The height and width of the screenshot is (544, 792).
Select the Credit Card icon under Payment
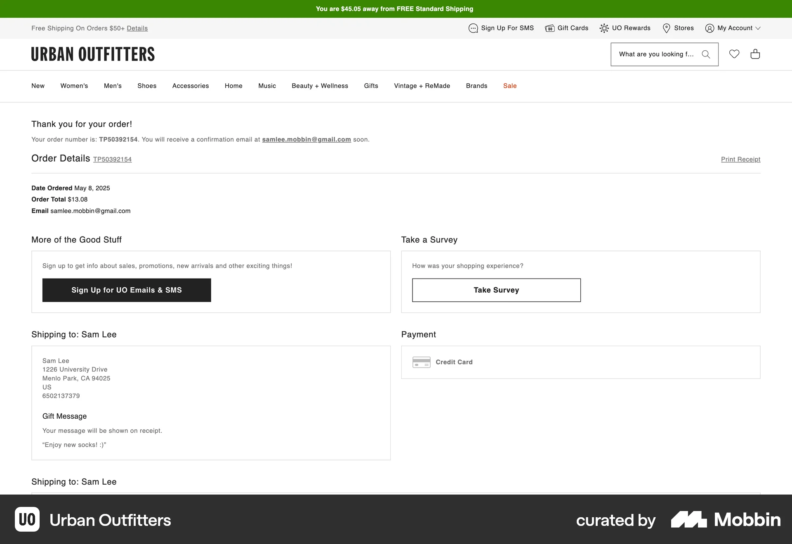pyautogui.click(x=421, y=362)
